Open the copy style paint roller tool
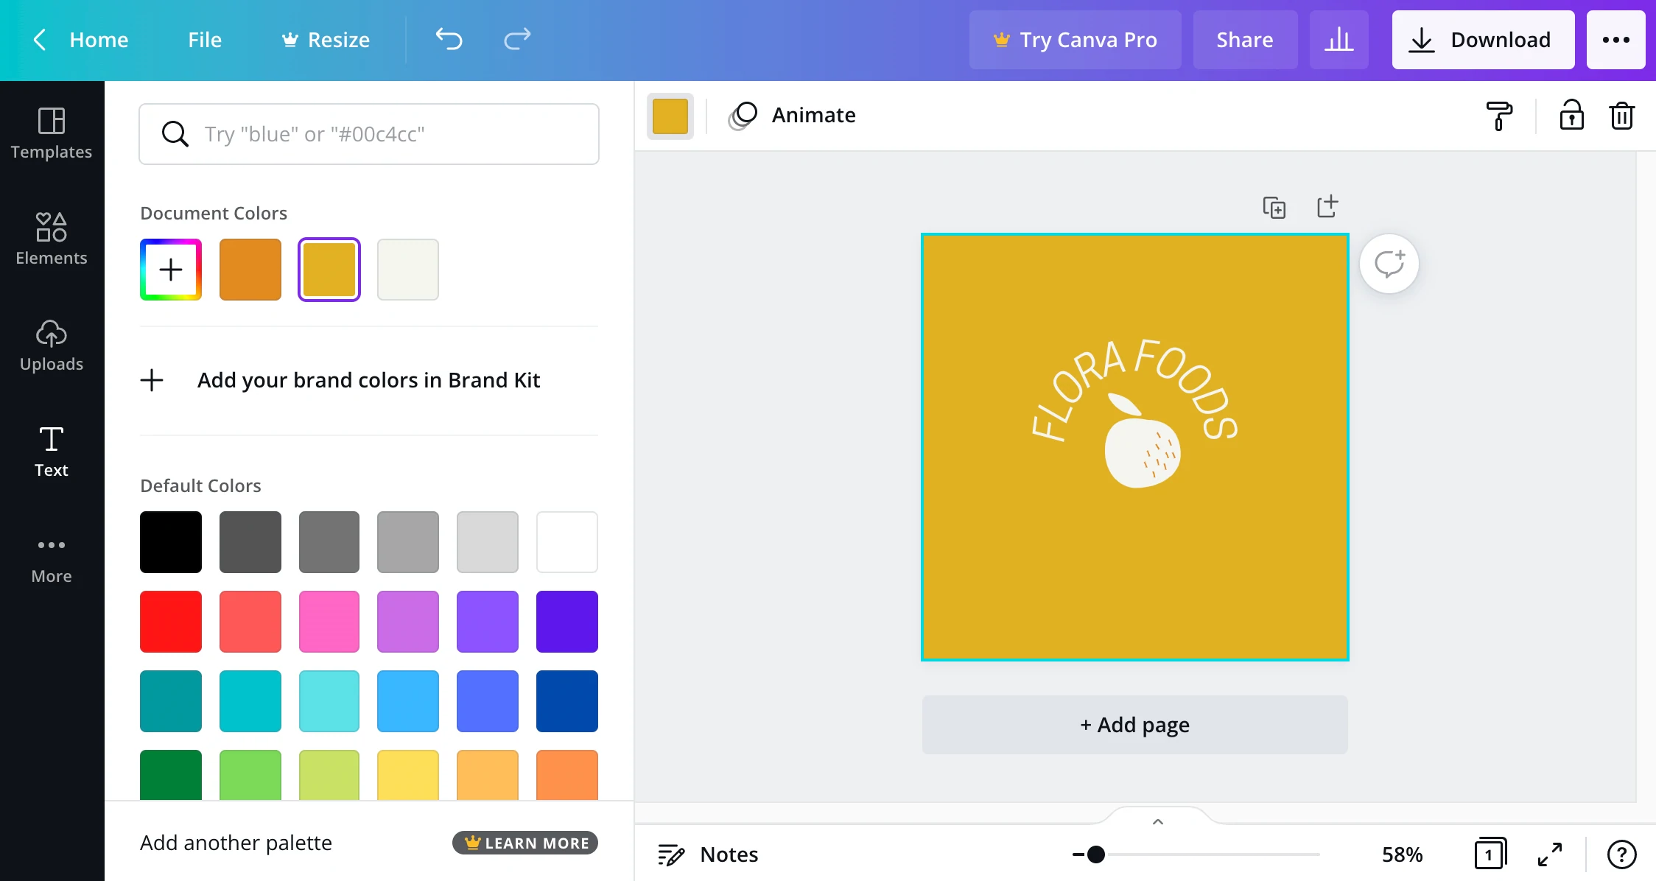1656x881 pixels. pos(1498,116)
